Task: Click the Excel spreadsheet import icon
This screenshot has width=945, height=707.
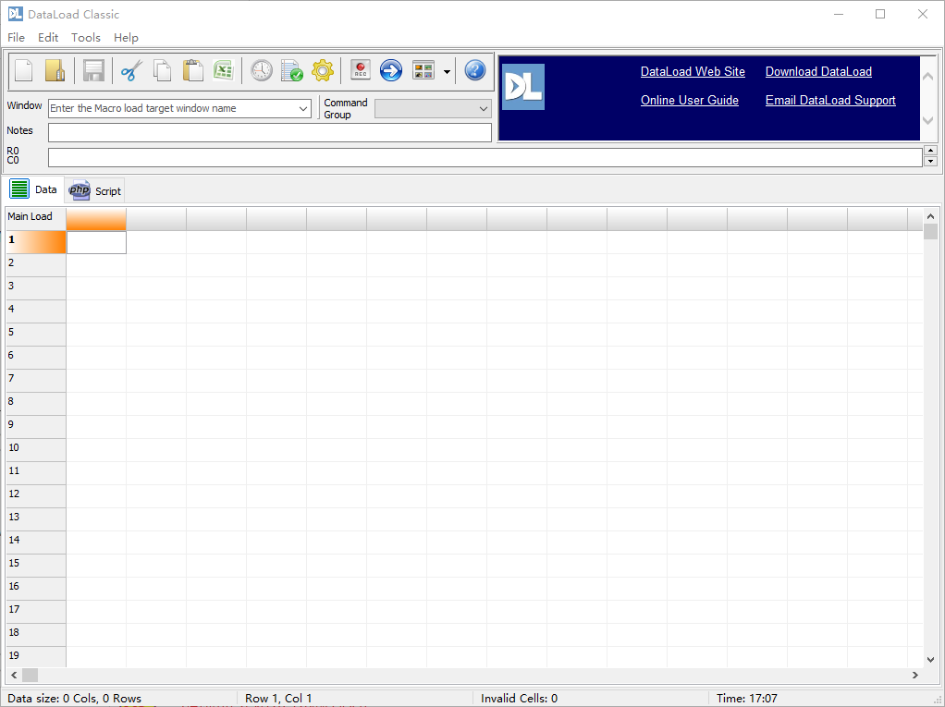Action: point(224,70)
